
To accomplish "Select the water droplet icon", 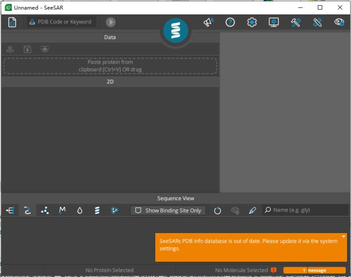I will 80,210.
